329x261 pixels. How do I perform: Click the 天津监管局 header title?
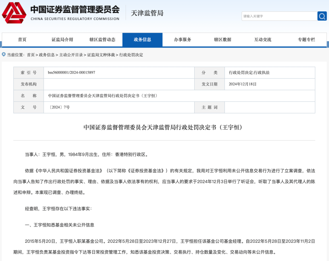[147, 13]
